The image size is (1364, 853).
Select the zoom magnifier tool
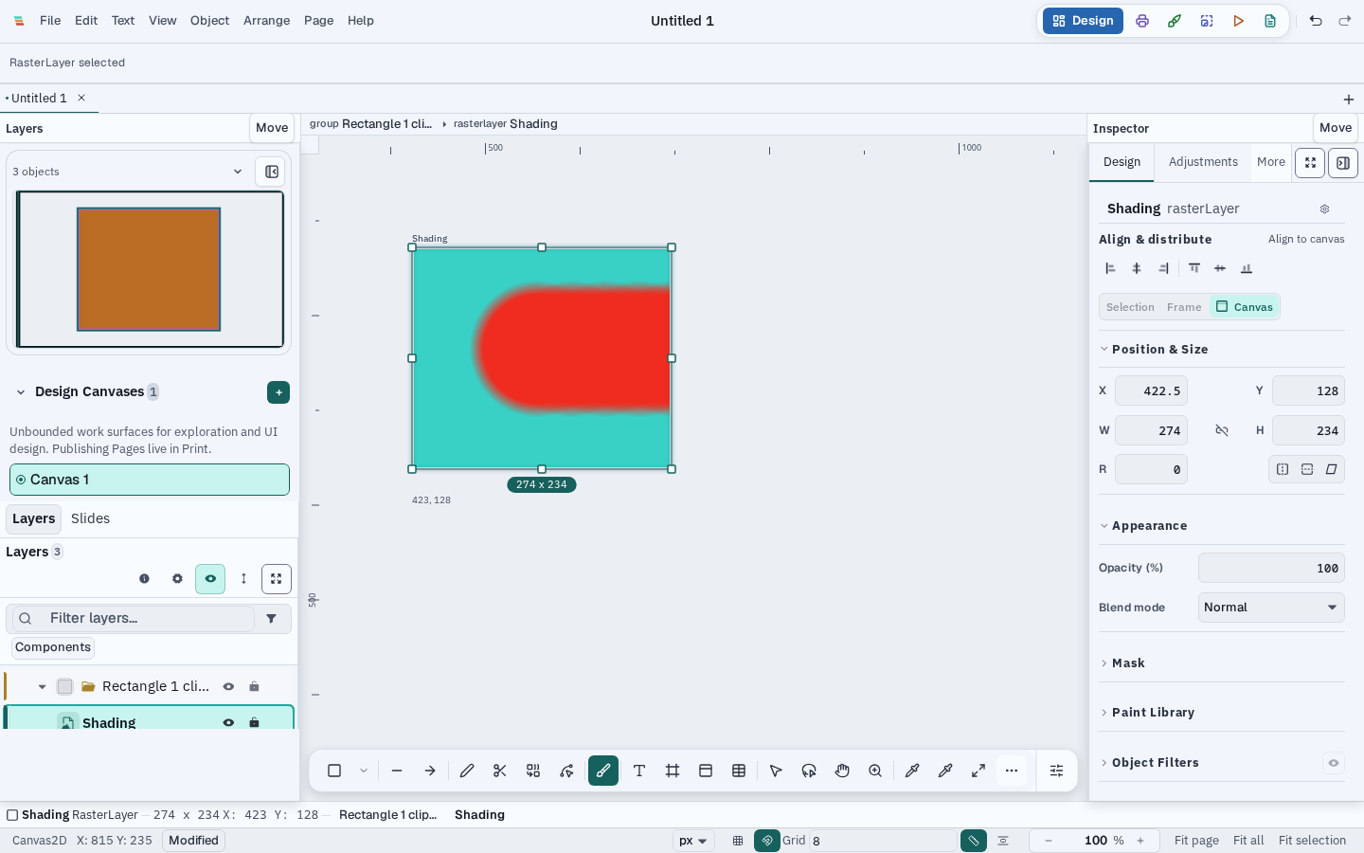875,771
